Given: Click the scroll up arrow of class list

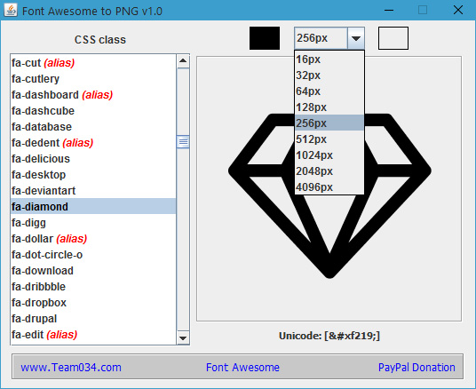Looking at the screenshot, I should pos(183,60).
